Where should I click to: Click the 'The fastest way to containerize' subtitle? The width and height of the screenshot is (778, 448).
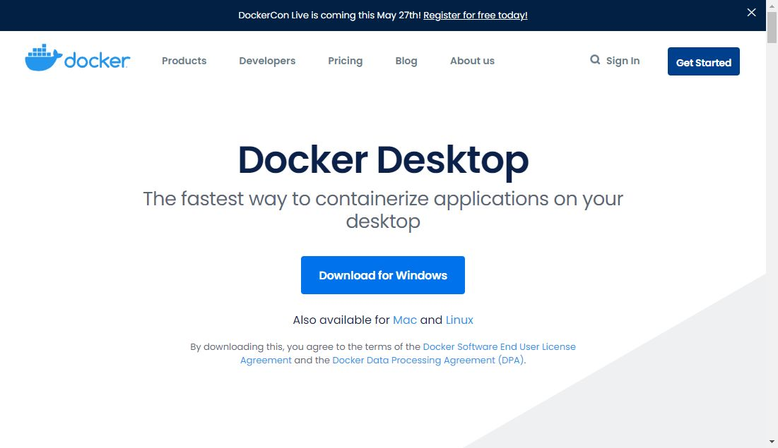point(383,210)
